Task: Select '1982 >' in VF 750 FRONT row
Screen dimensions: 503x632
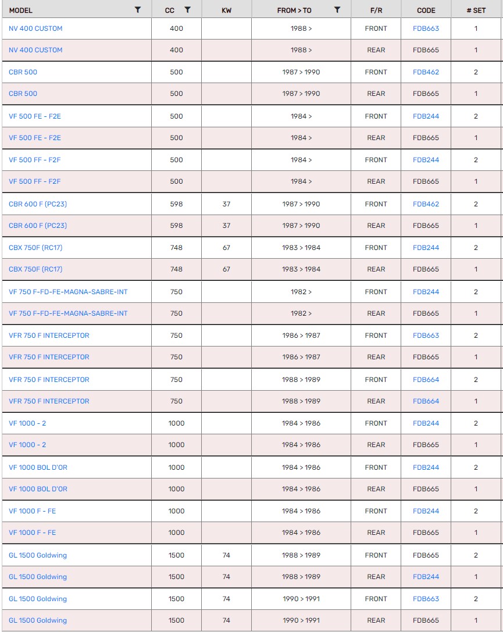Action: [x=301, y=292]
